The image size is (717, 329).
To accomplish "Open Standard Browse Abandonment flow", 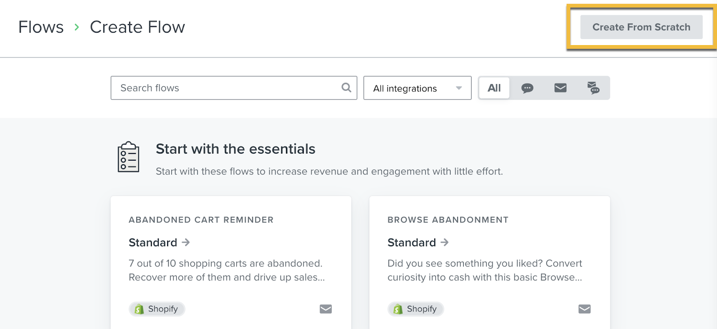I will click(411, 243).
